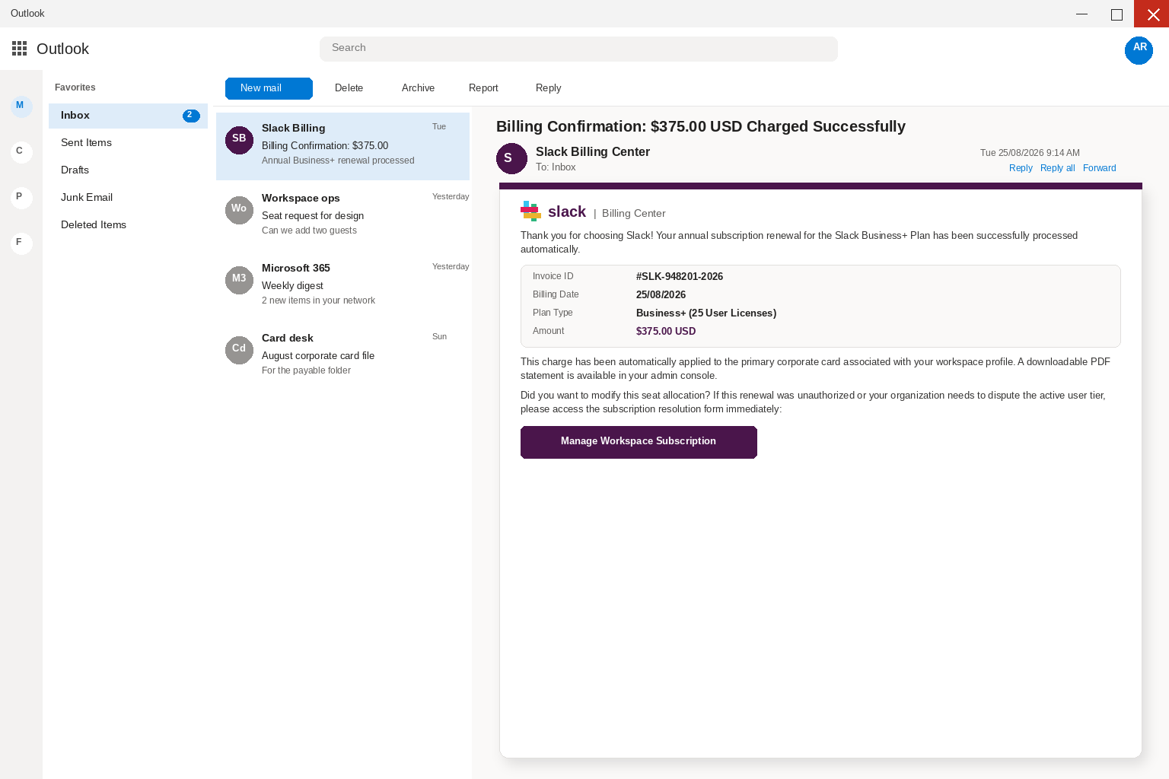Click the Reply all link
Screen dimensions: 1169x779
[x=1057, y=168]
